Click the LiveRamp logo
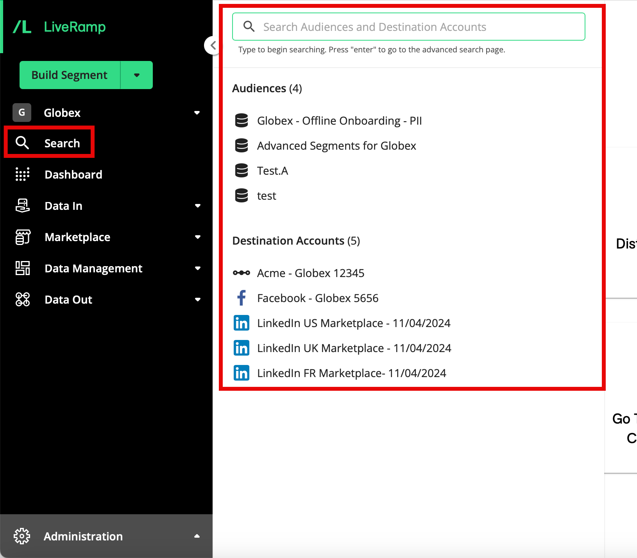 (x=59, y=27)
